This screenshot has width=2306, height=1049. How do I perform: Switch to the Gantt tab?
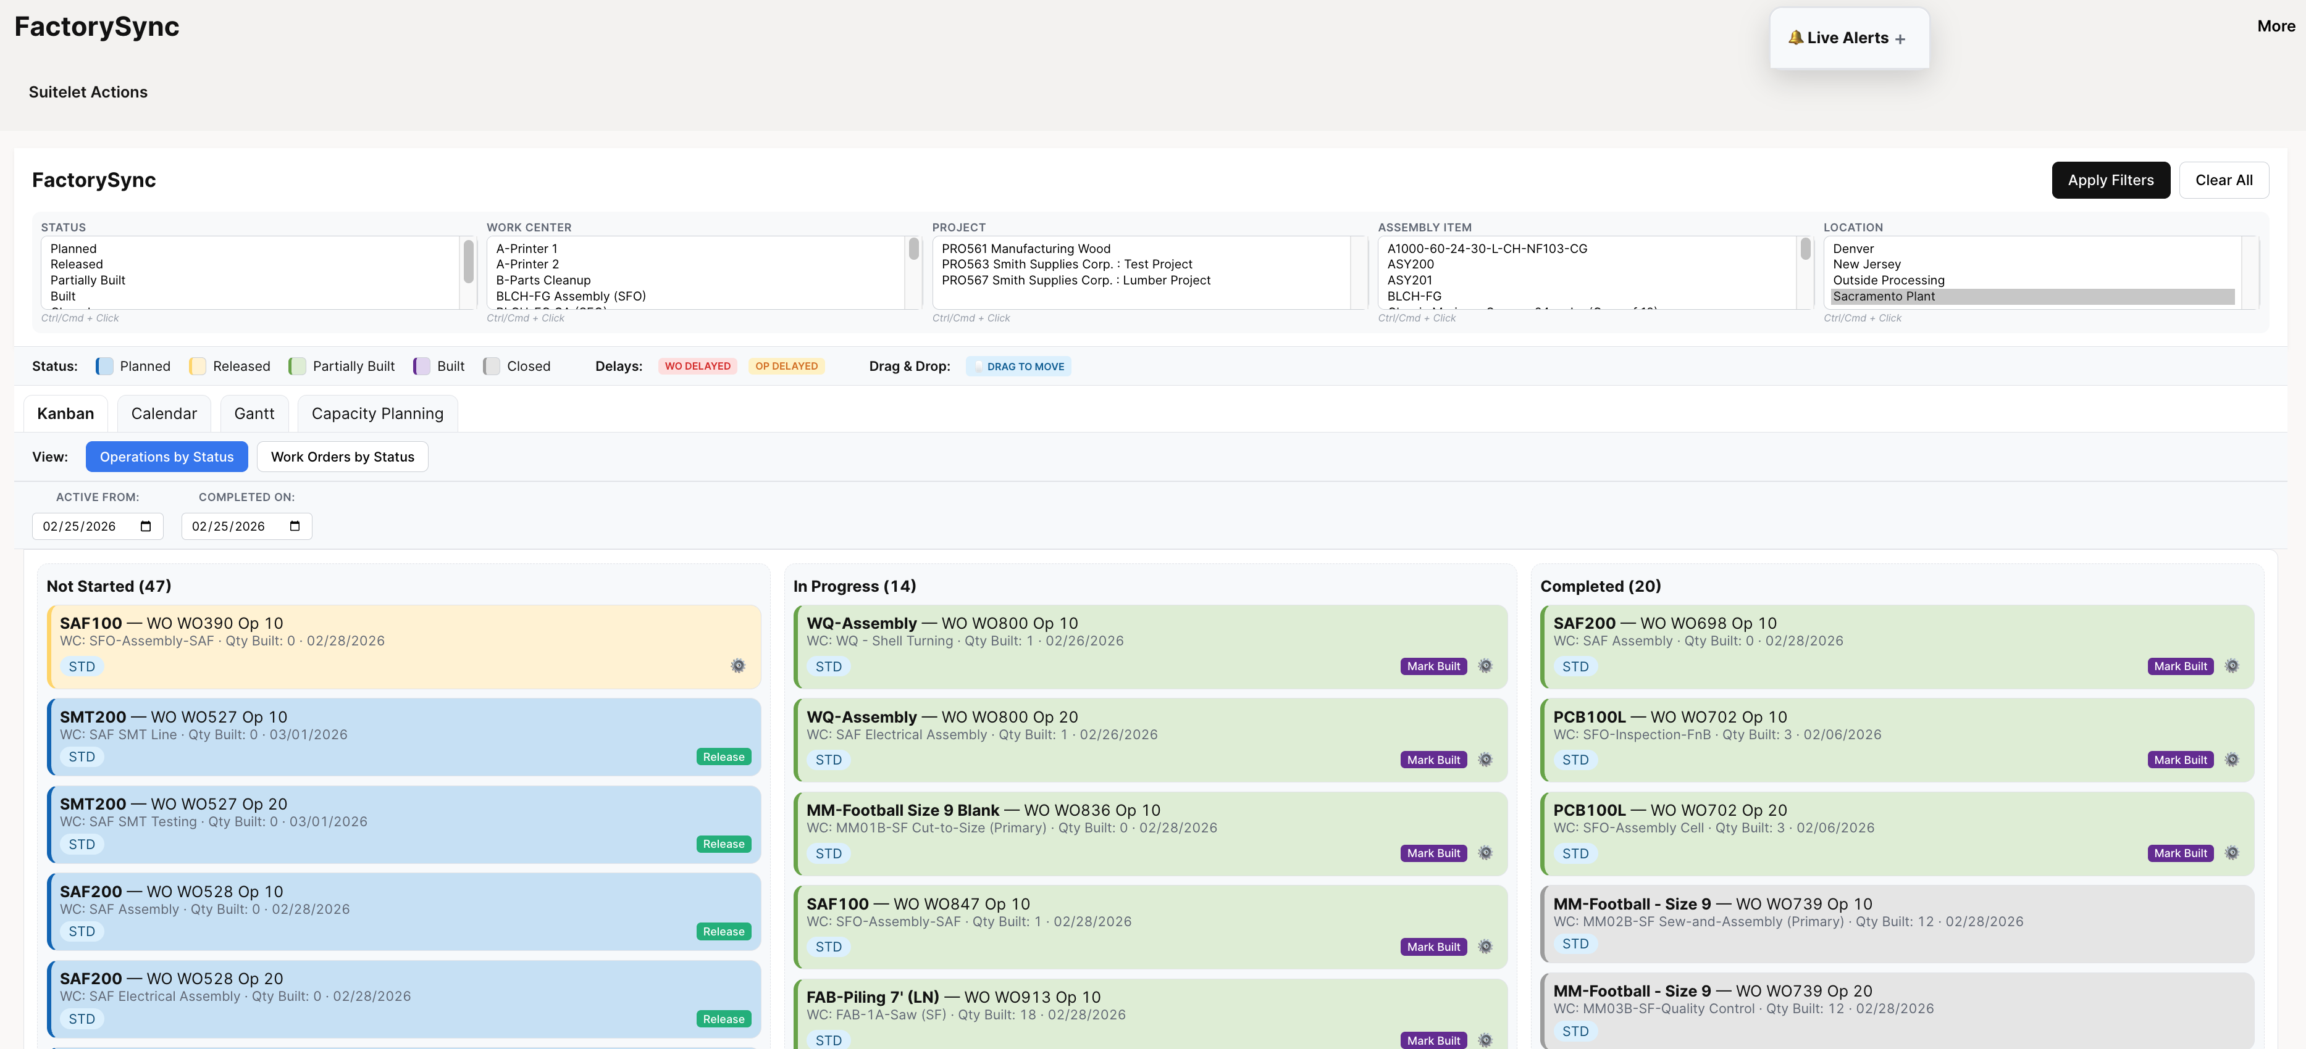pyautogui.click(x=253, y=413)
